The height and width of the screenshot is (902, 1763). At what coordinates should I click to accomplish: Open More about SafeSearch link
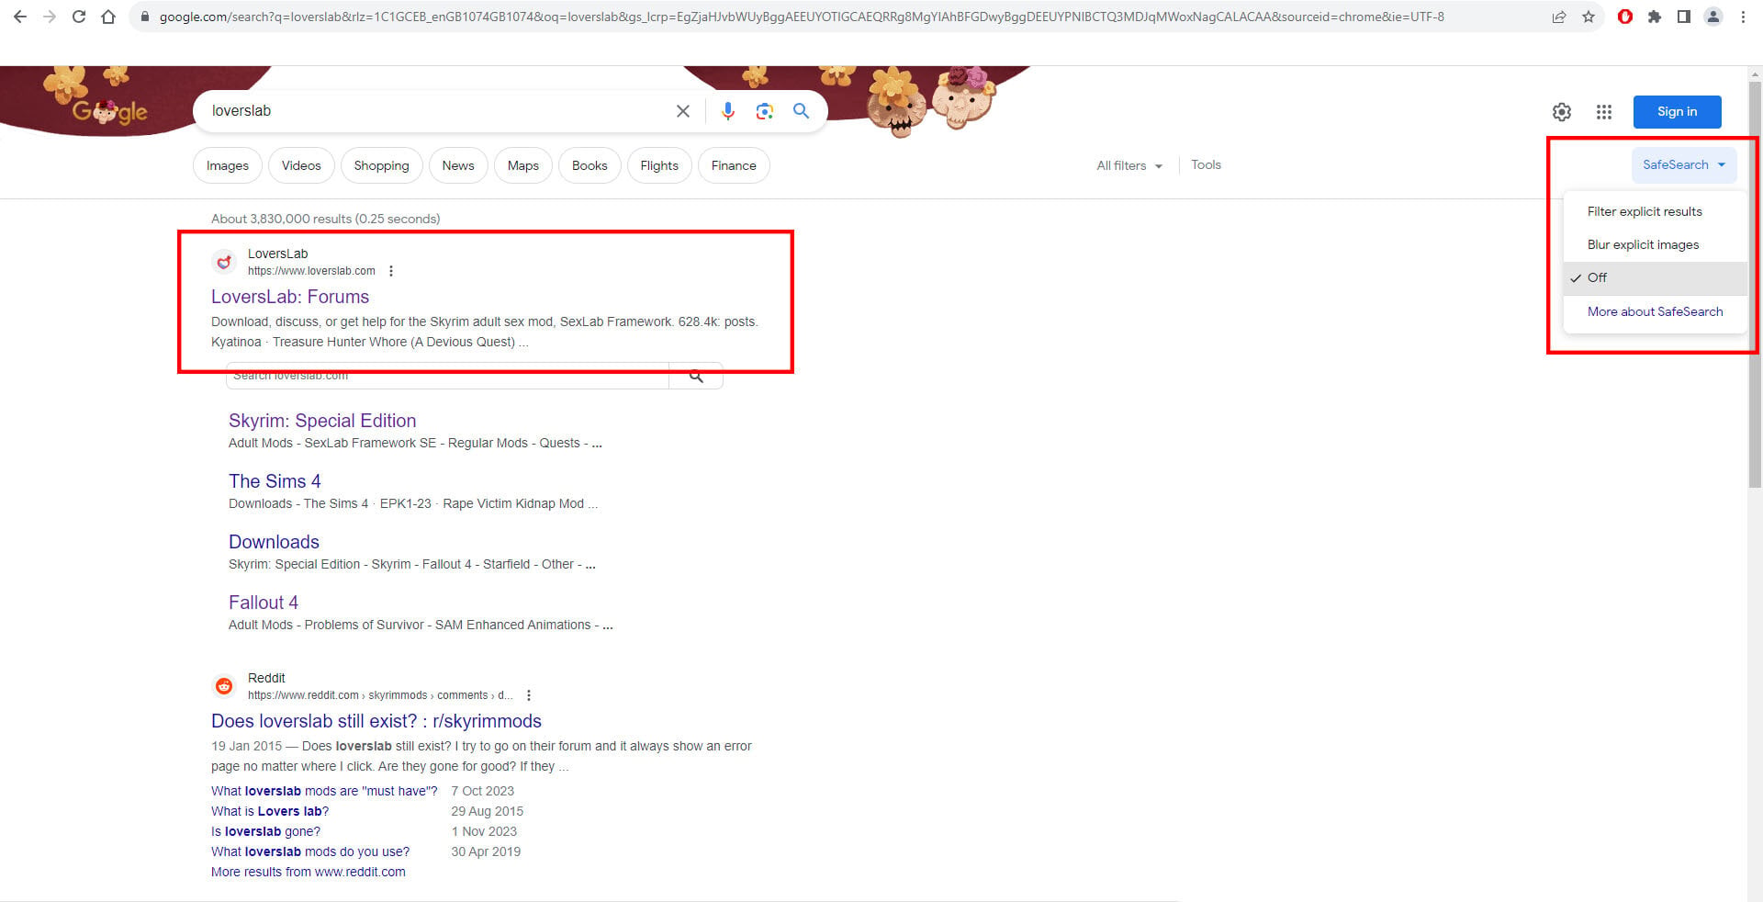click(1655, 311)
